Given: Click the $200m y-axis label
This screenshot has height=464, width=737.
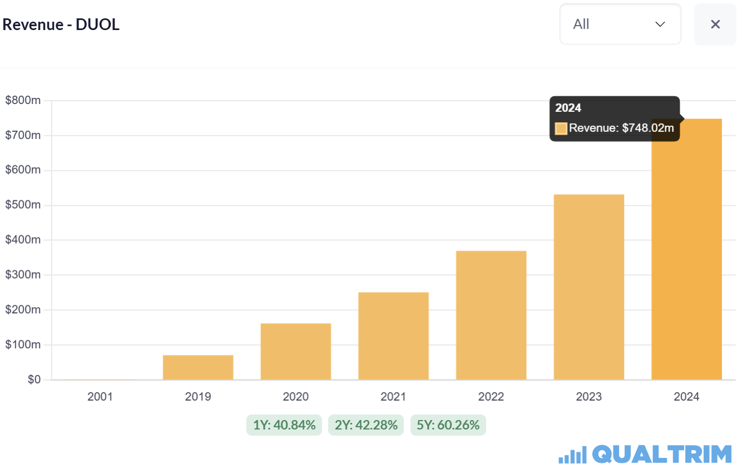Looking at the screenshot, I should click(23, 310).
